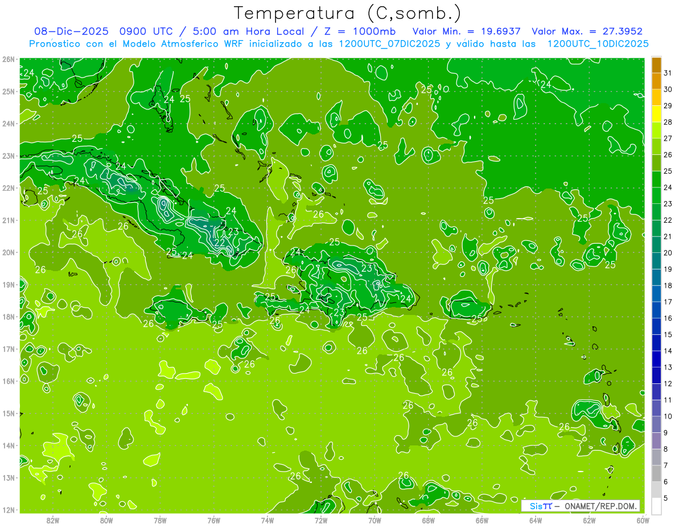683x528 pixels.
Task: Click the "68W" longitude axis label
Action: (x=428, y=519)
